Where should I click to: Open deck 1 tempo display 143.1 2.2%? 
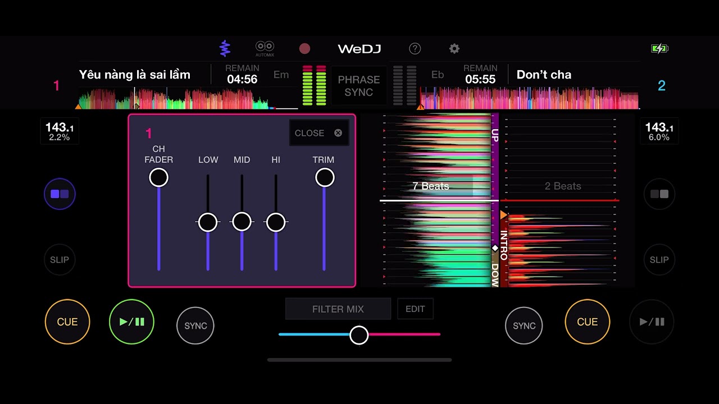60,132
